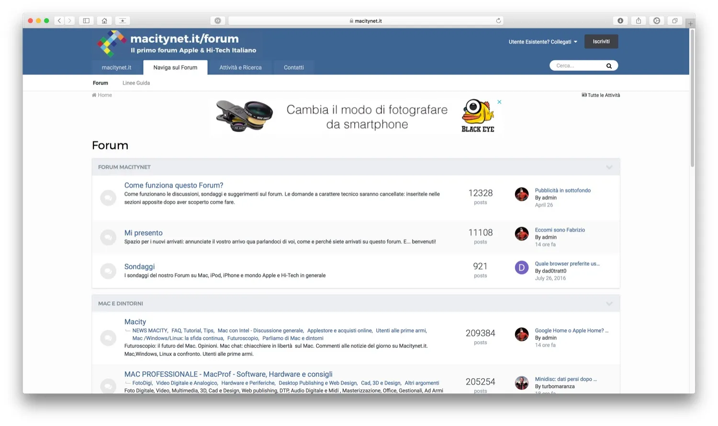Click the purple D avatar of dad0tratt0

pos(522,268)
